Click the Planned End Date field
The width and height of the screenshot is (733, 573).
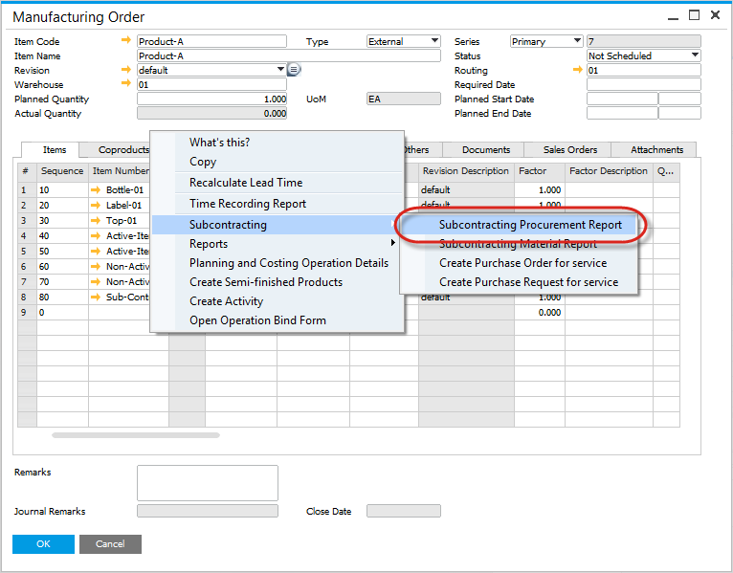622,113
